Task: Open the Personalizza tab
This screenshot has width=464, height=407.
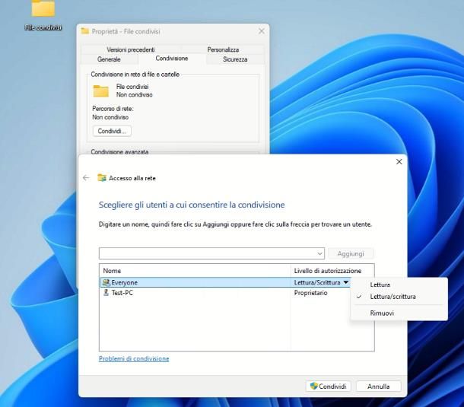Action: pos(223,49)
